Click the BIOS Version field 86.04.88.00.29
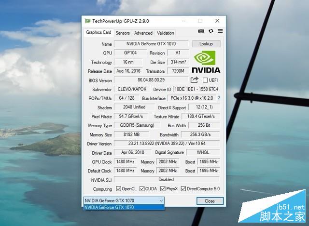This screenshot has height=226, width=309. click(x=151, y=80)
